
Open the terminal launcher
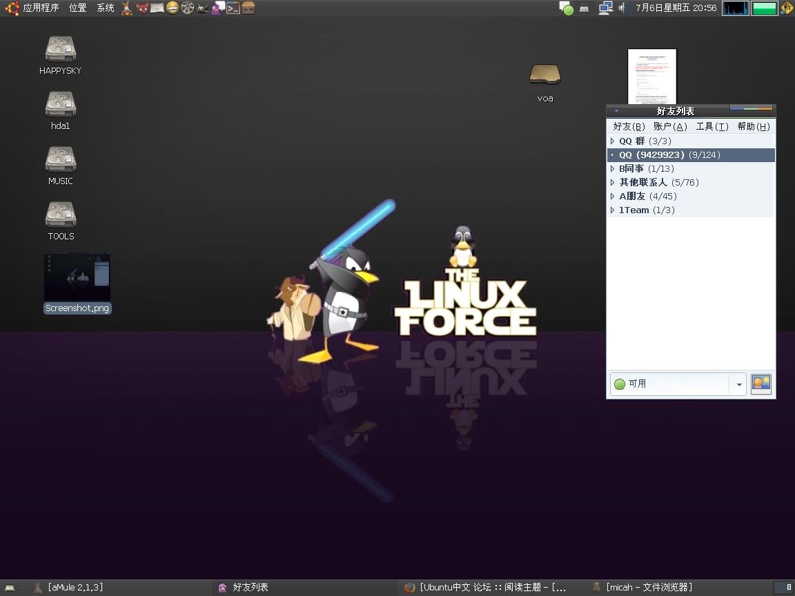233,8
